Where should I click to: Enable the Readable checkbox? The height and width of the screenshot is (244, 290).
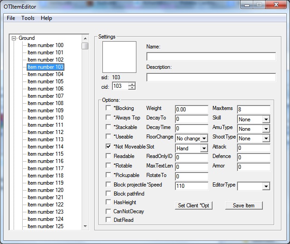[x=108, y=156]
